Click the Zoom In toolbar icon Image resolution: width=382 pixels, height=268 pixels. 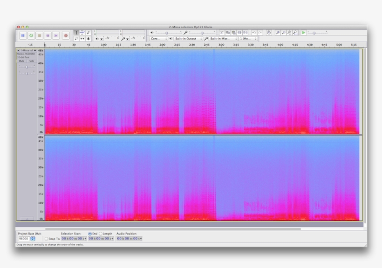coord(278,33)
